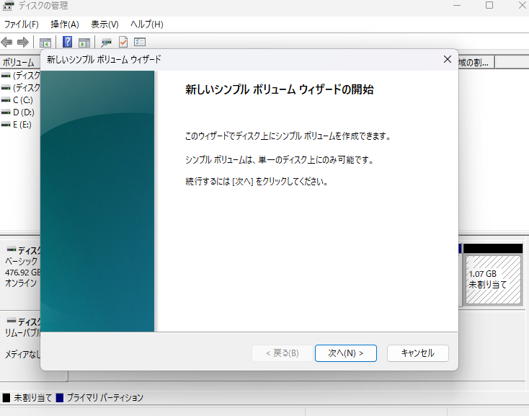Open the ファイル(F) menu
Image resolution: width=529 pixels, height=416 pixels.
pos(21,25)
